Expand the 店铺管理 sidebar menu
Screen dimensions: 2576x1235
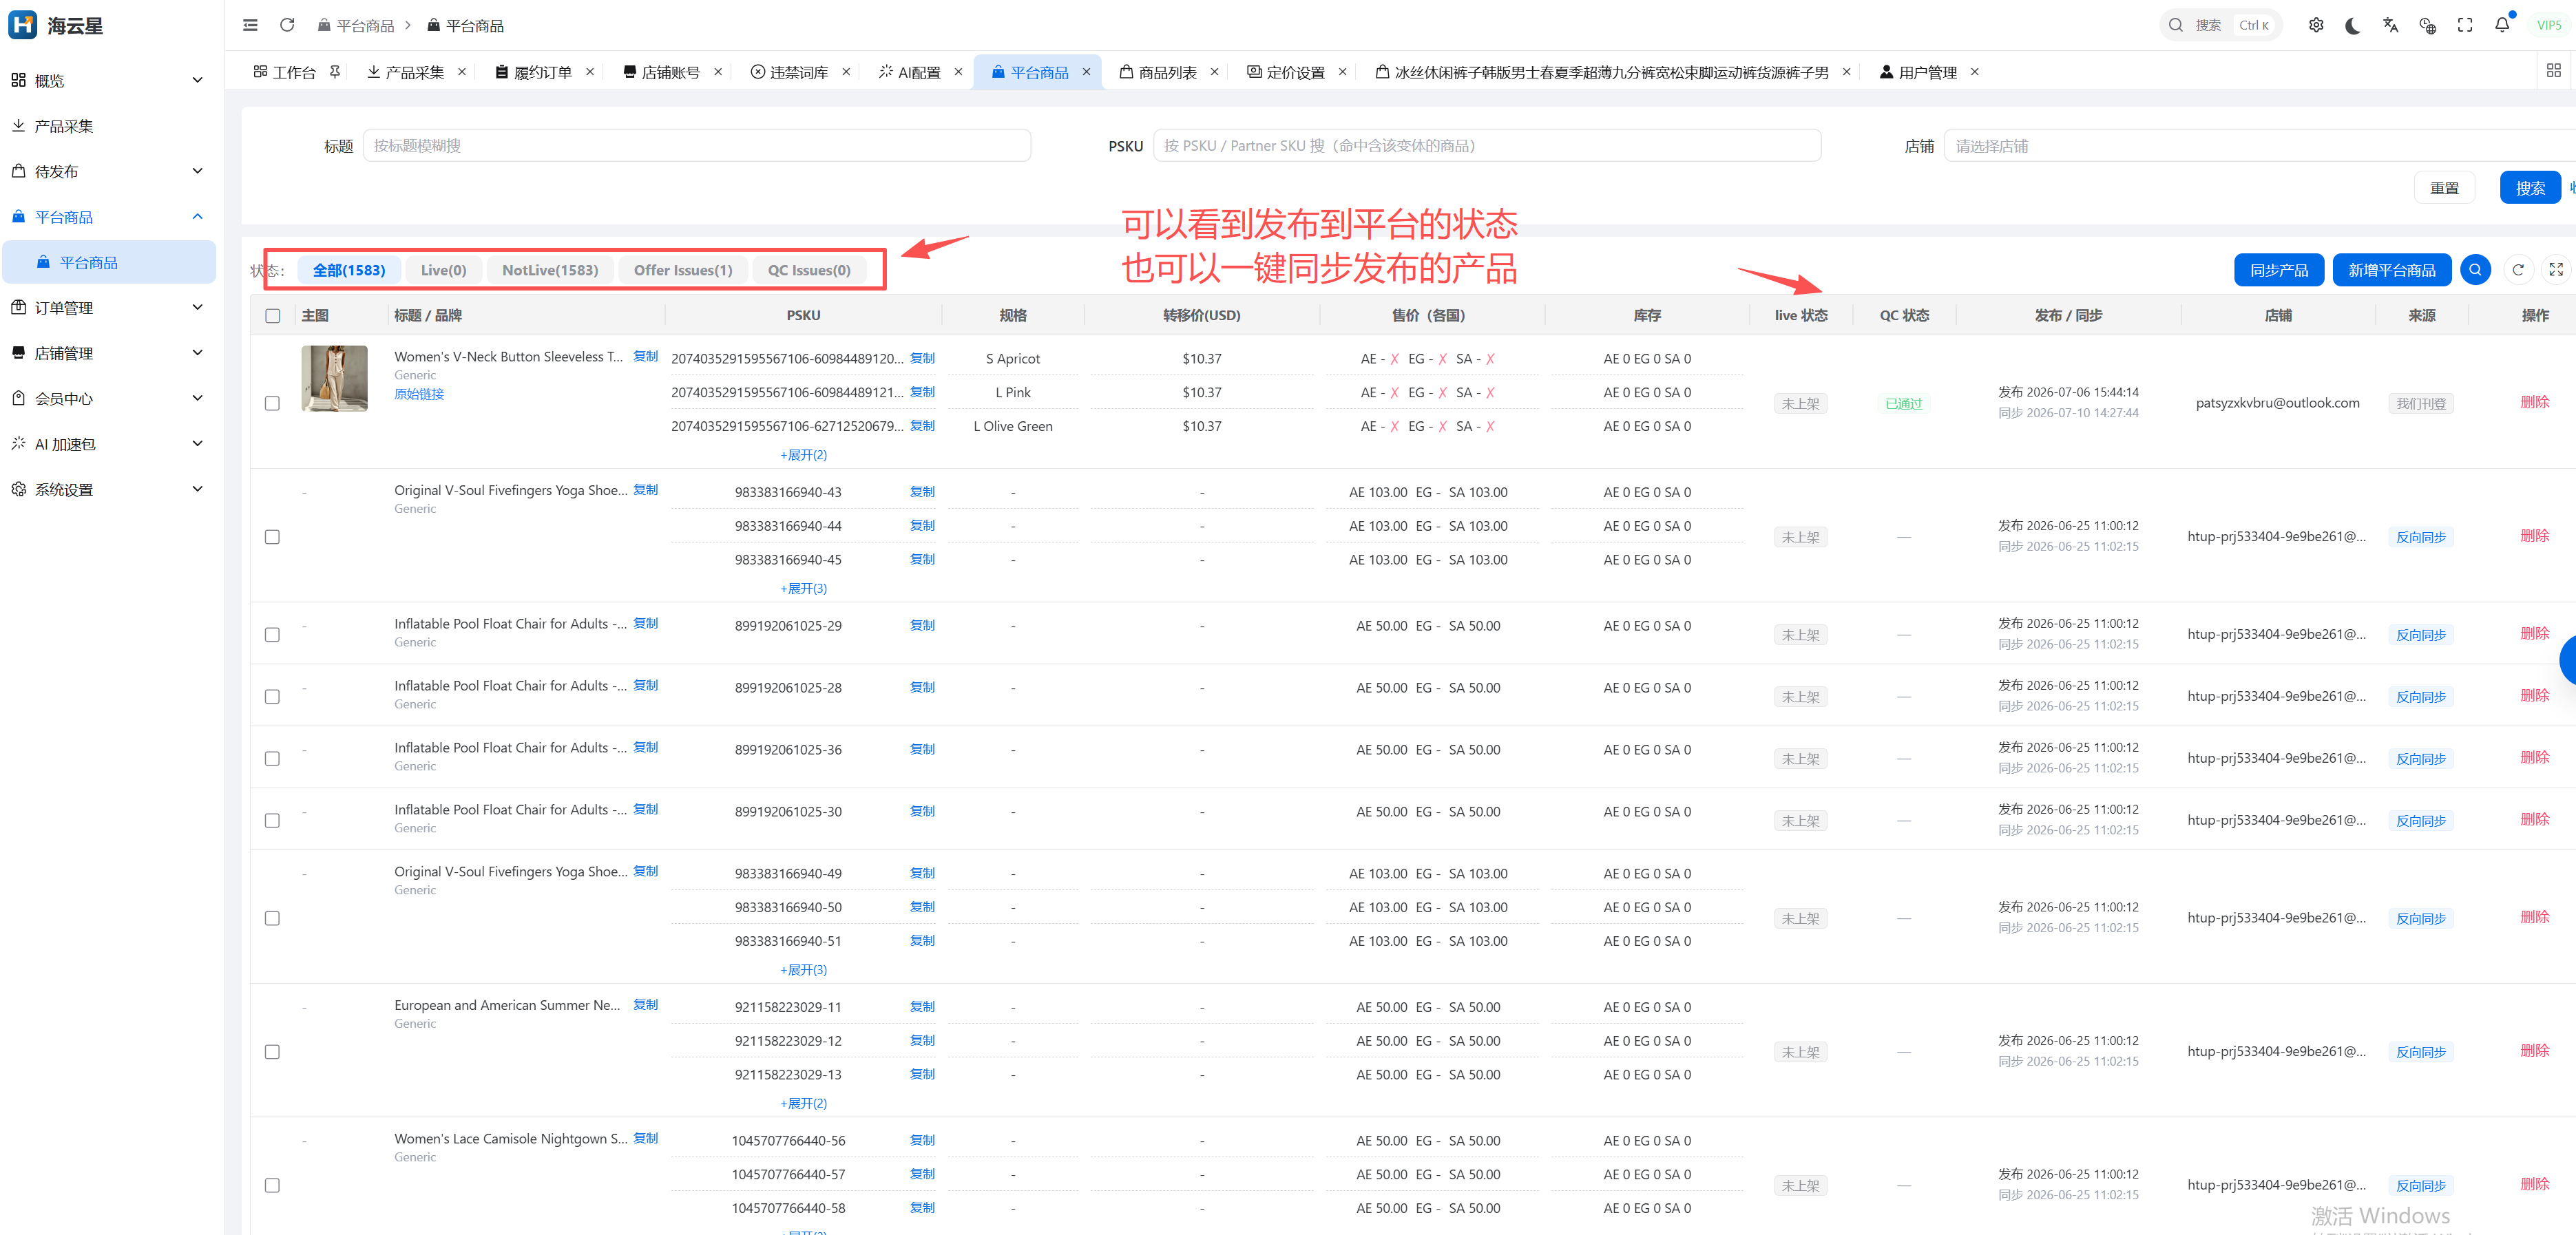tap(108, 353)
